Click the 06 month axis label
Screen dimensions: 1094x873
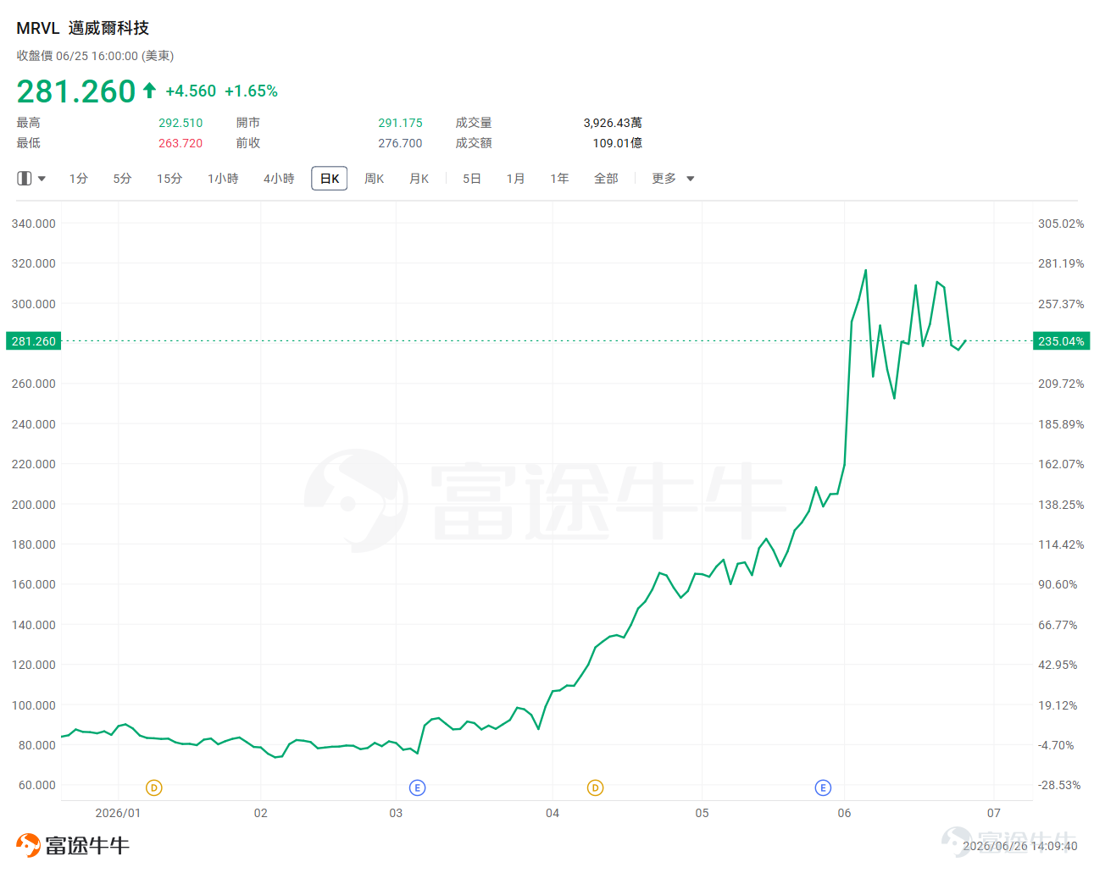click(844, 813)
